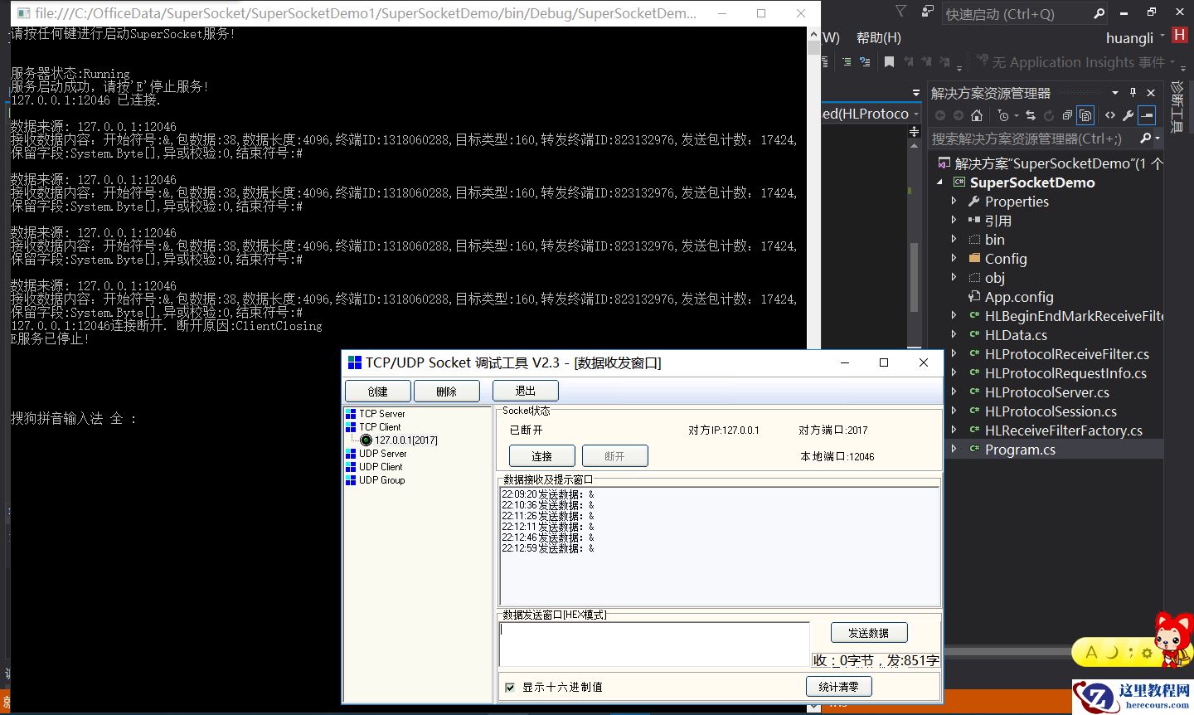This screenshot has width=1194, height=715.
Task: Close the Solution Explorer panel
Action: pyautogui.click(x=1151, y=93)
